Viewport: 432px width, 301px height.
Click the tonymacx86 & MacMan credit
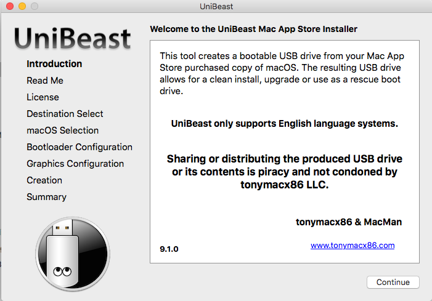click(349, 222)
